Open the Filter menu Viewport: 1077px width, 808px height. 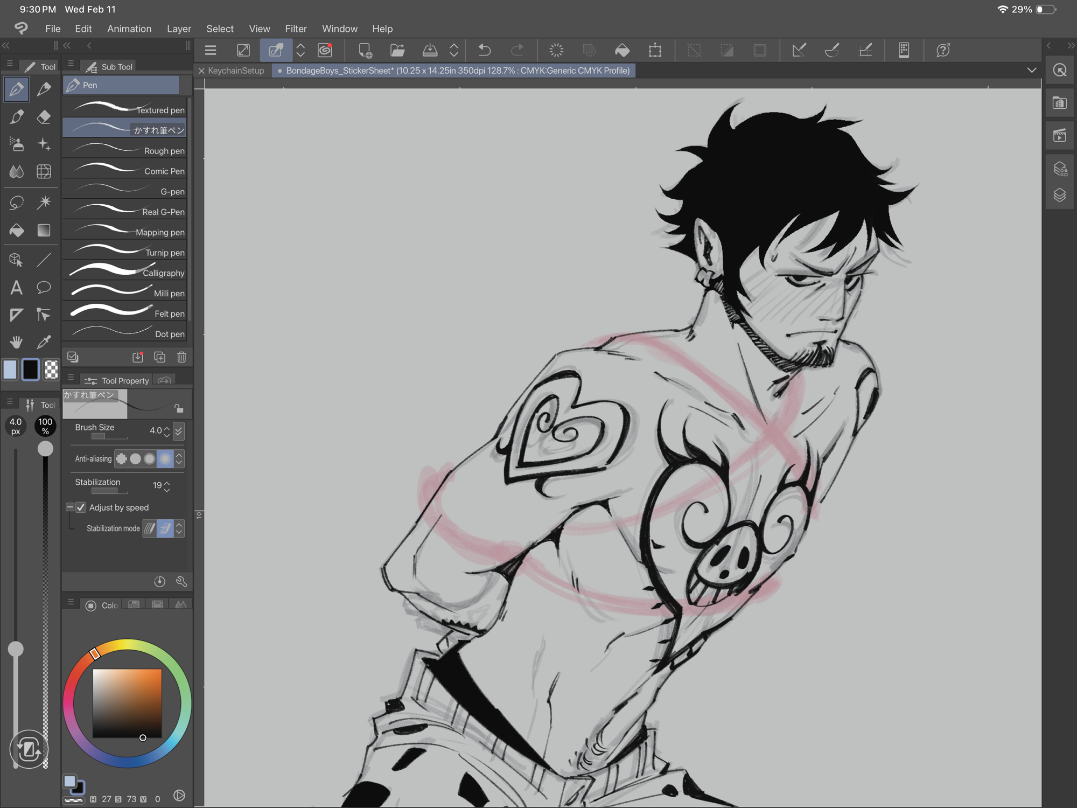(x=296, y=29)
